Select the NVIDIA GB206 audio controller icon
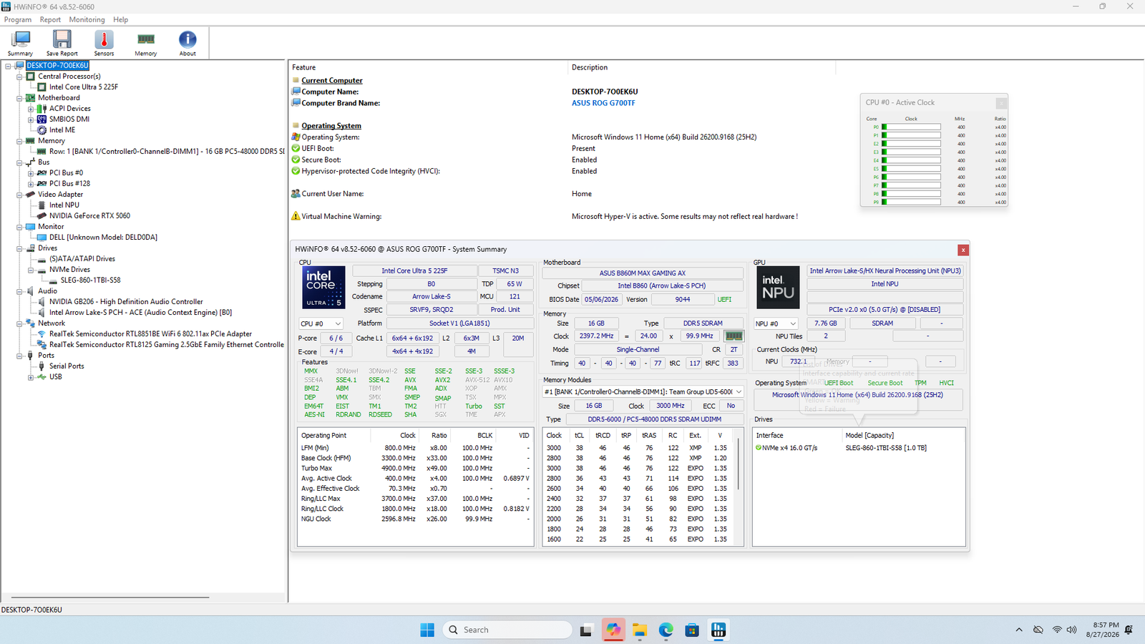 coord(42,302)
